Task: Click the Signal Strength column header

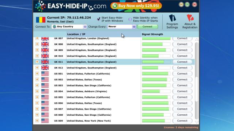Action: click(152, 34)
